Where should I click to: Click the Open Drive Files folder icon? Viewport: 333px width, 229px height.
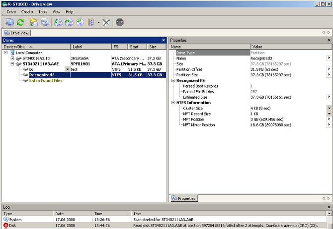34,22
